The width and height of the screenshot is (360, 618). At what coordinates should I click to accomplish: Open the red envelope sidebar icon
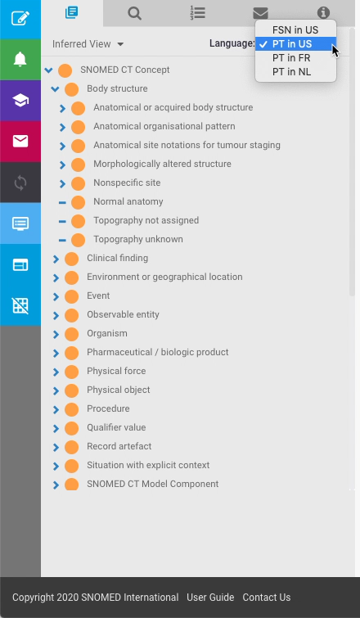[20, 141]
